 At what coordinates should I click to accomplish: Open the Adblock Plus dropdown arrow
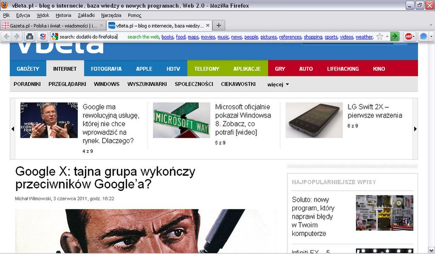414,36
